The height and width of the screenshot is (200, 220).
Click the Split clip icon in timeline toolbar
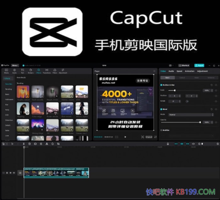coord(24,144)
